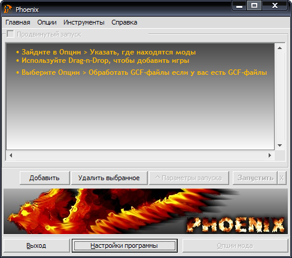The height and width of the screenshot is (258, 292).
Task: Open the Главная menu
Action: 18,22
